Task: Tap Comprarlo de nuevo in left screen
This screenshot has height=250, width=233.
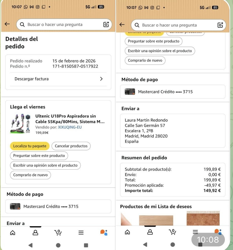Action: (x=30, y=175)
